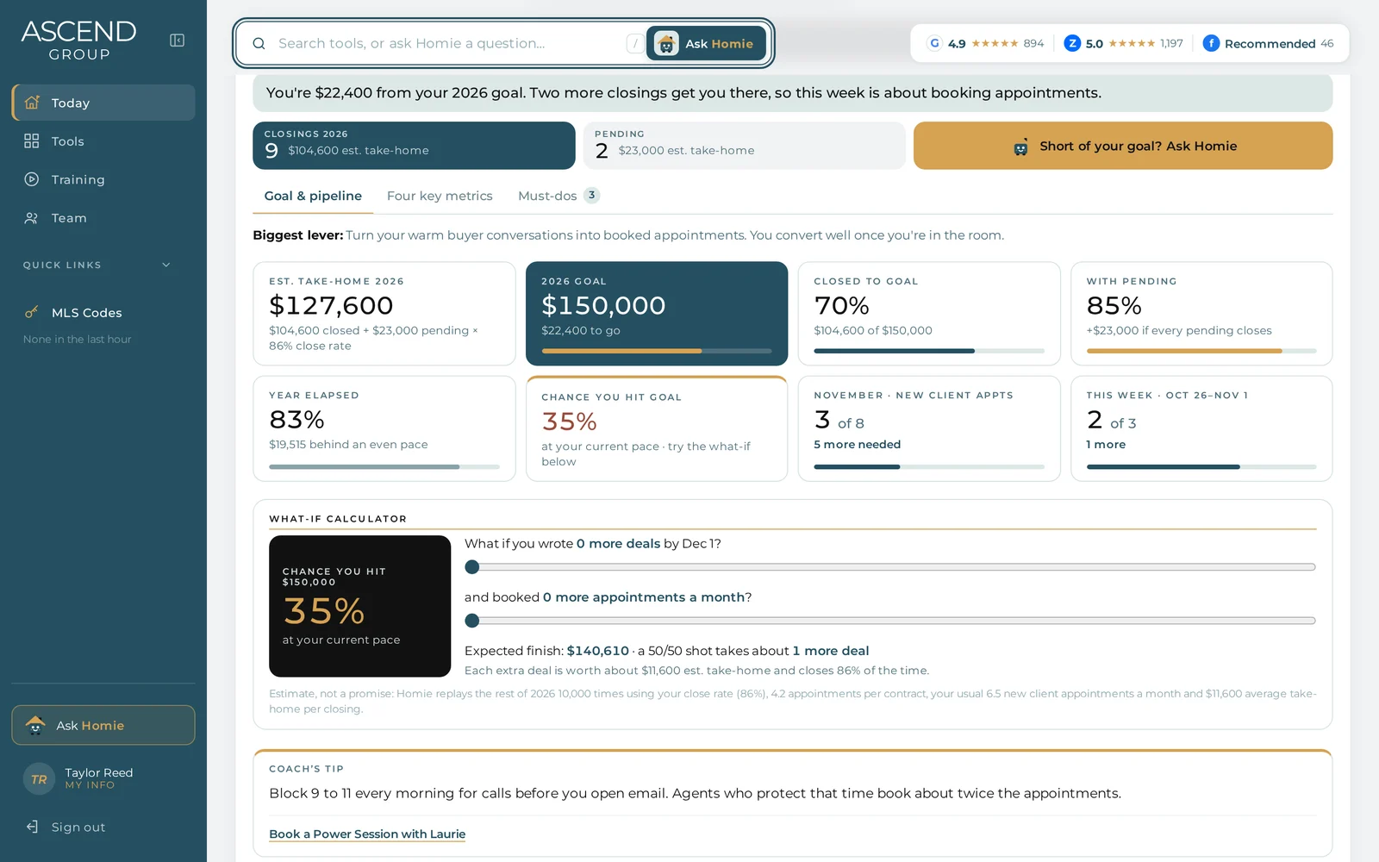Open the Closings 2026 summary card
The width and height of the screenshot is (1379, 862).
point(414,146)
